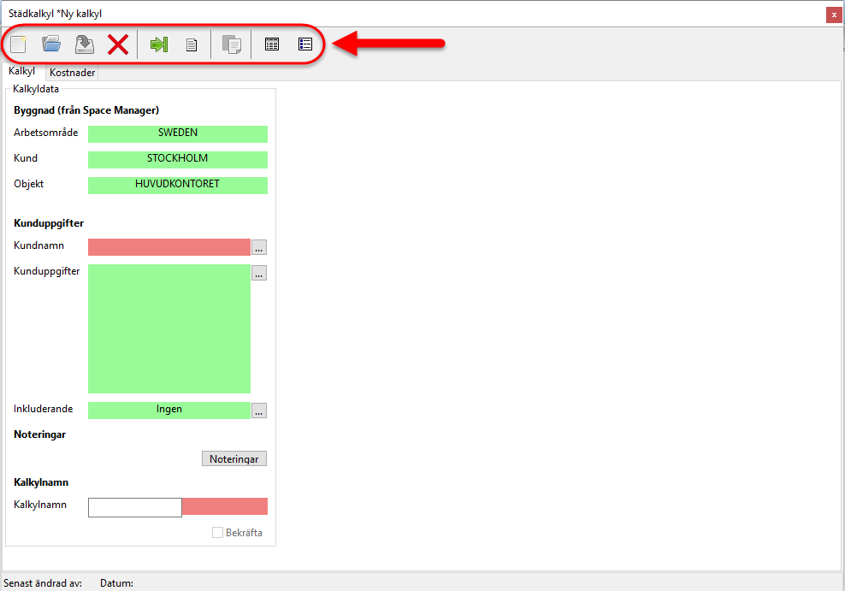Viewport: 845px width, 591px height.
Task: Click the red Kundnamn field
Action: click(x=169, y=247)
